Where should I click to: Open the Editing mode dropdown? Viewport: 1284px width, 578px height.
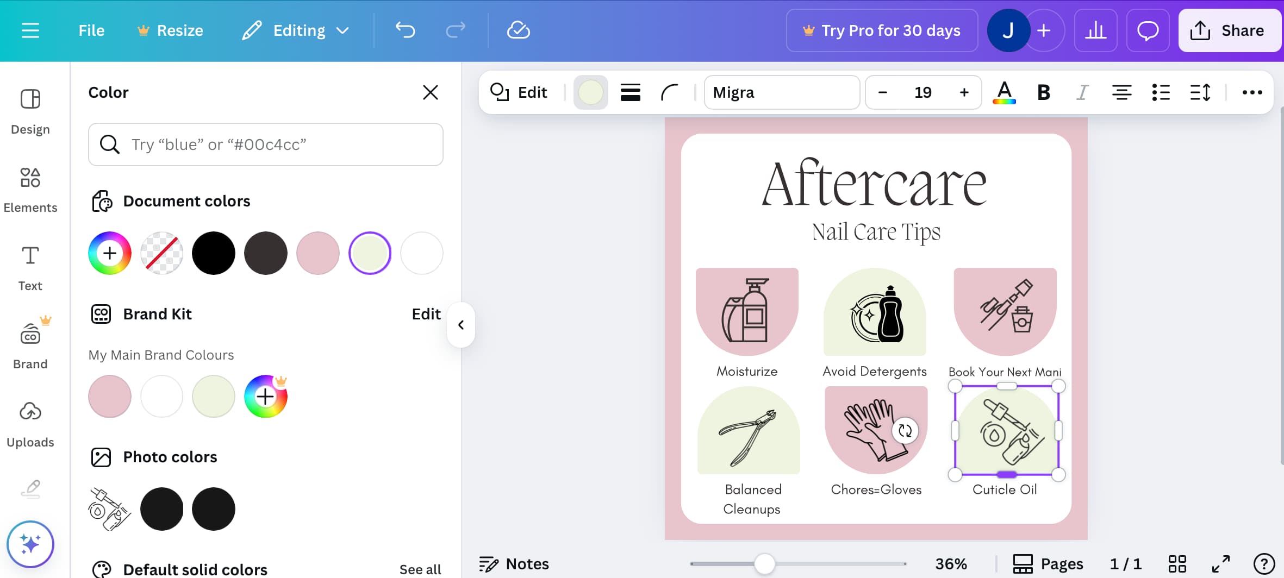point(296,30)
